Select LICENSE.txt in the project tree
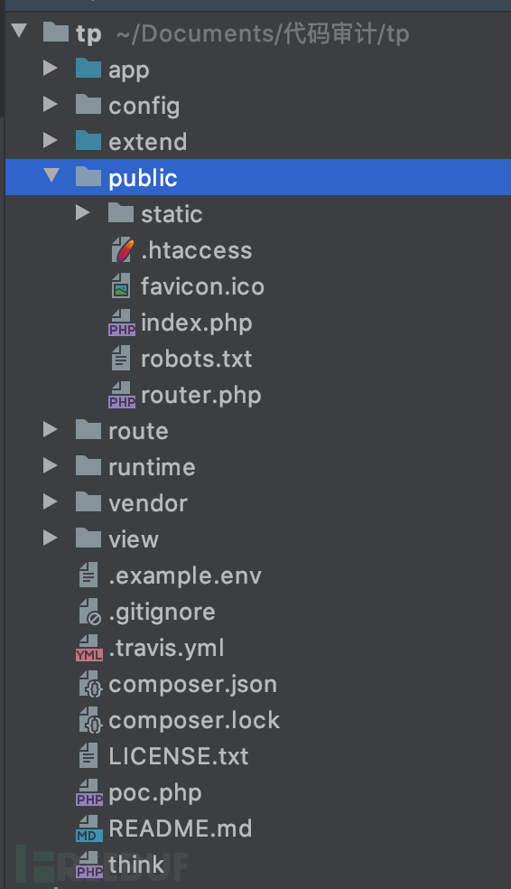Viewport: 511px width, 889px height. tap(179, 757)
